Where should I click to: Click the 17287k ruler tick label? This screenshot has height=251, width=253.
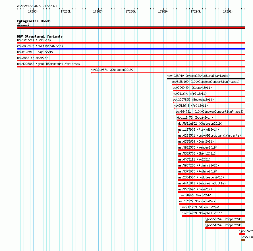point(98,11)
